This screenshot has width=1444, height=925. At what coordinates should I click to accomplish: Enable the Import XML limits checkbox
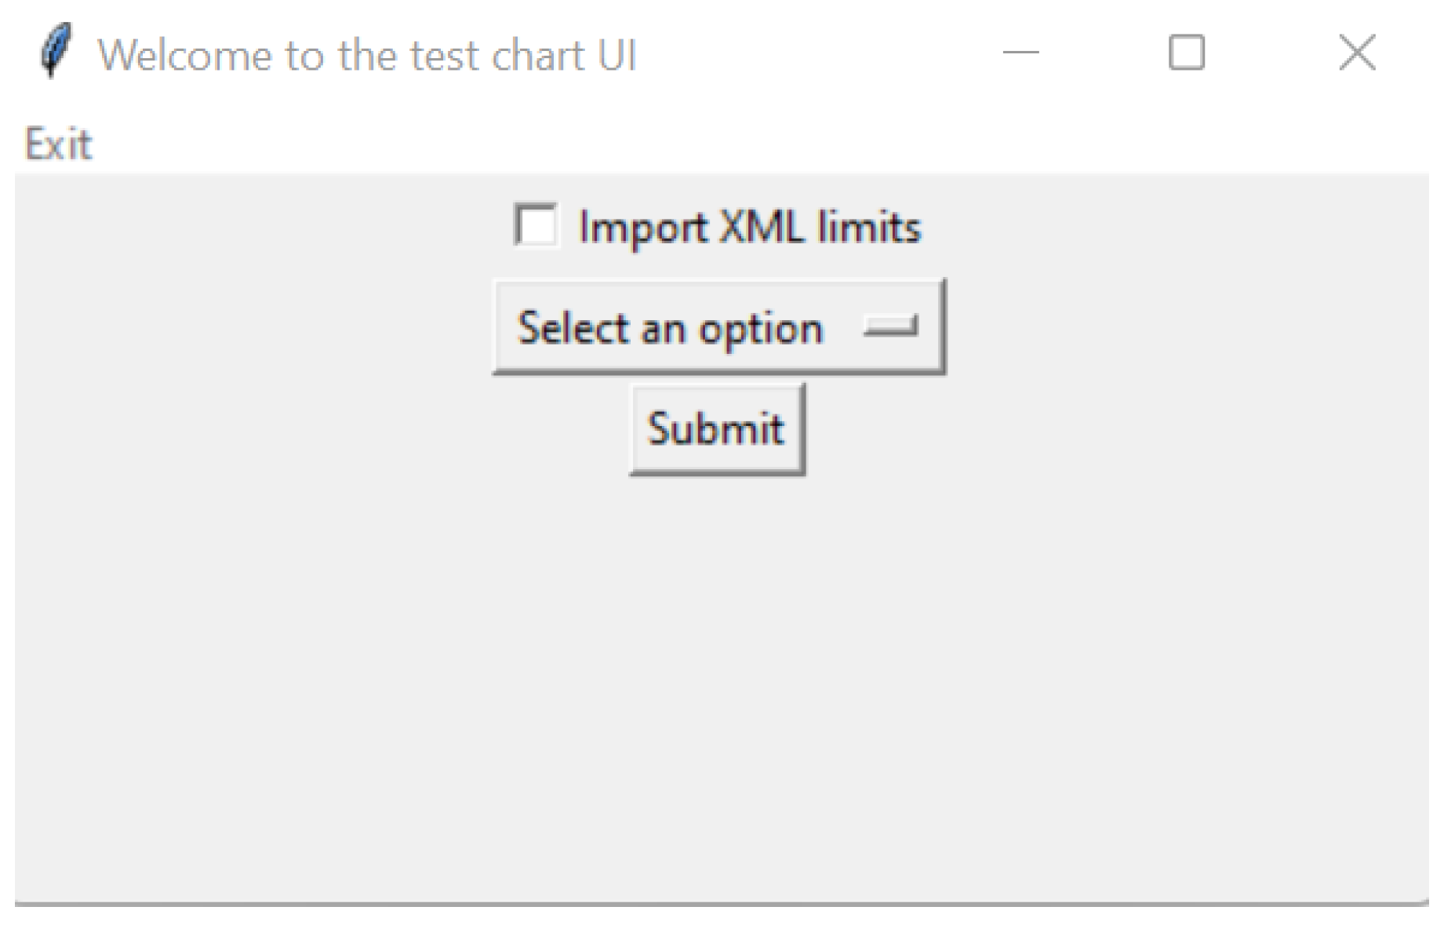(x=536, y=225)
